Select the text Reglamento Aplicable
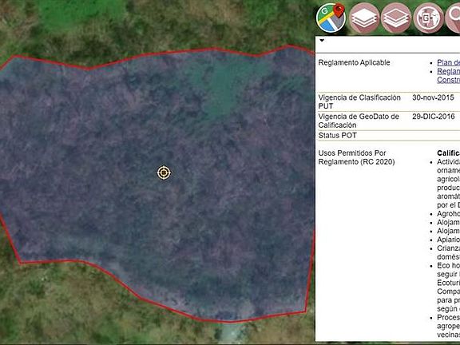This screenshot has width=460, height=345. pyautogui.click(x=354, y=62)
